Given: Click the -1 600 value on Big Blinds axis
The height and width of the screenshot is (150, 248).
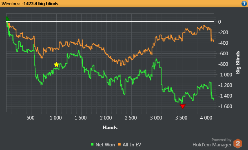Looking at the screenshot, I should pyautogui.click(x=225, y=107).
